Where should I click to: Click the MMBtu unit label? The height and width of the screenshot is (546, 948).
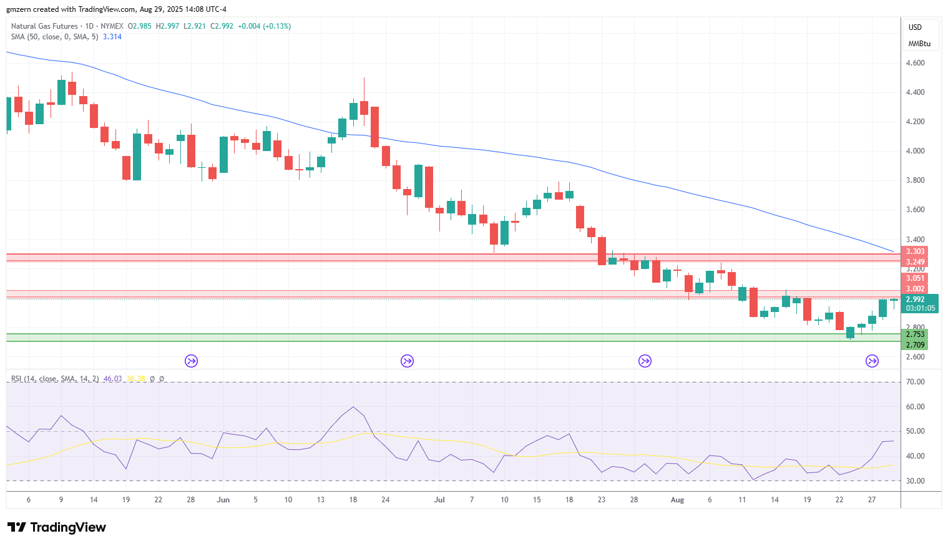pos(919,44)
